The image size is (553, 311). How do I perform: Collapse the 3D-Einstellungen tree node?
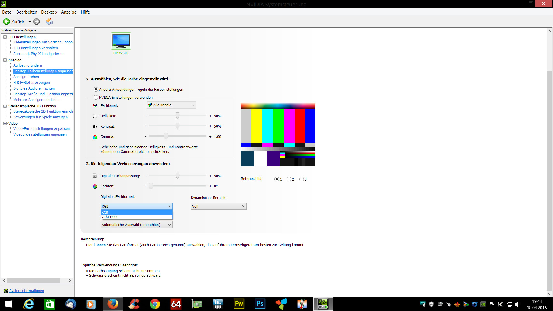click(x=5, y=37)
